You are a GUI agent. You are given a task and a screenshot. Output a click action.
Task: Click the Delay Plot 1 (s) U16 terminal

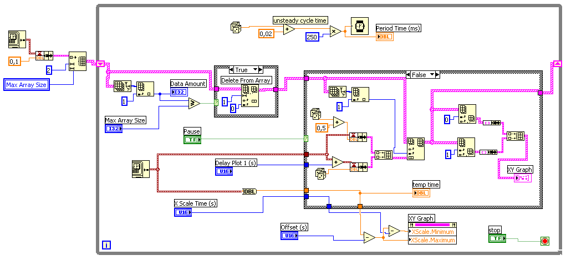[224, 171]
